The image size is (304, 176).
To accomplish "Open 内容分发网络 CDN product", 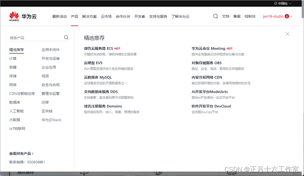I will 207,77.
